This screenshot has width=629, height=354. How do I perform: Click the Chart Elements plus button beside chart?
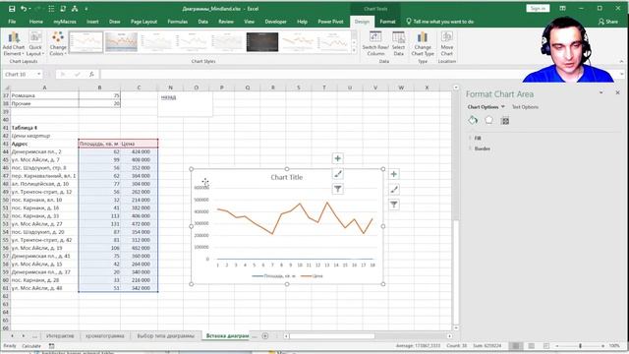pos(393,174)
